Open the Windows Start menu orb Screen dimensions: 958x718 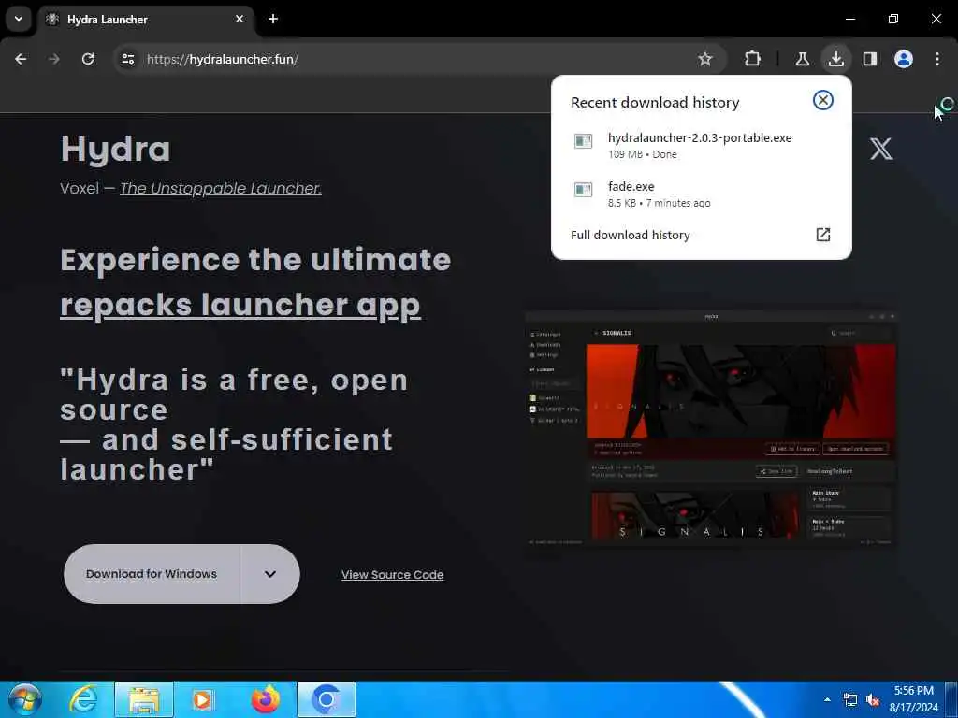(25, 699)
